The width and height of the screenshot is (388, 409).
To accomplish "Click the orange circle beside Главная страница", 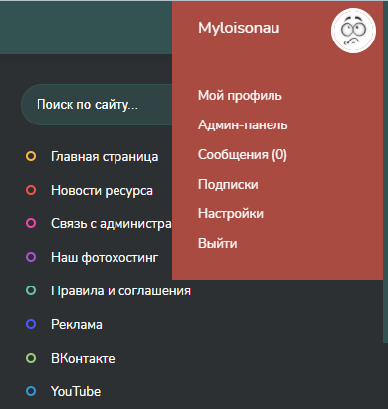I will [31, 156].
